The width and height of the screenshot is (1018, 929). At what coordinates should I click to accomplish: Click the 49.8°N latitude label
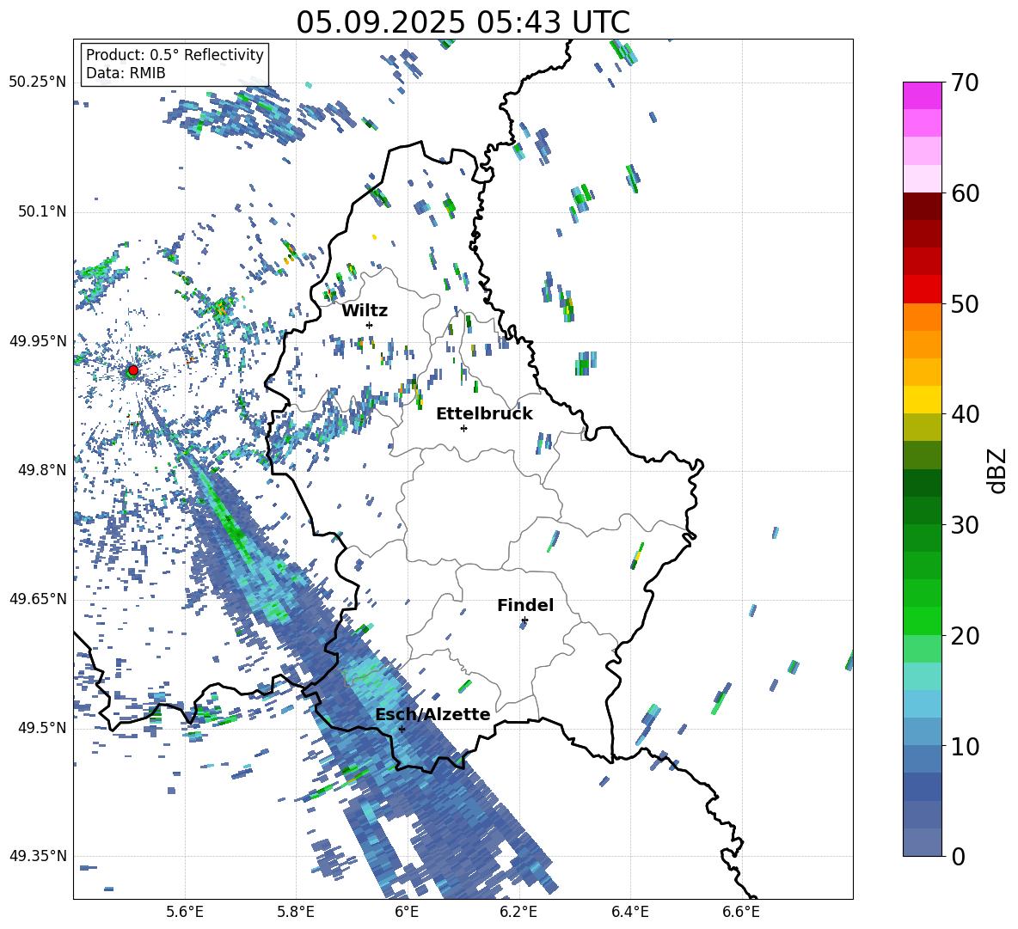tap(42, 470)
